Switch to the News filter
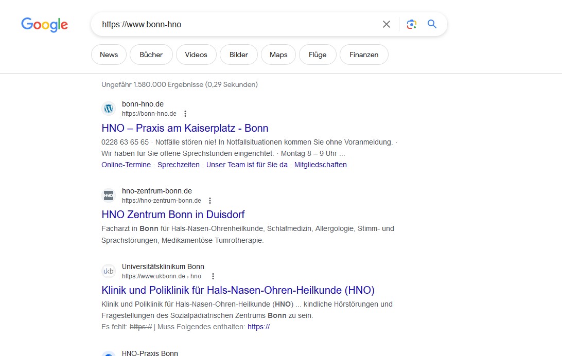Image resolution: width=562 pixels, height=356 pixels. click(109, 55)
